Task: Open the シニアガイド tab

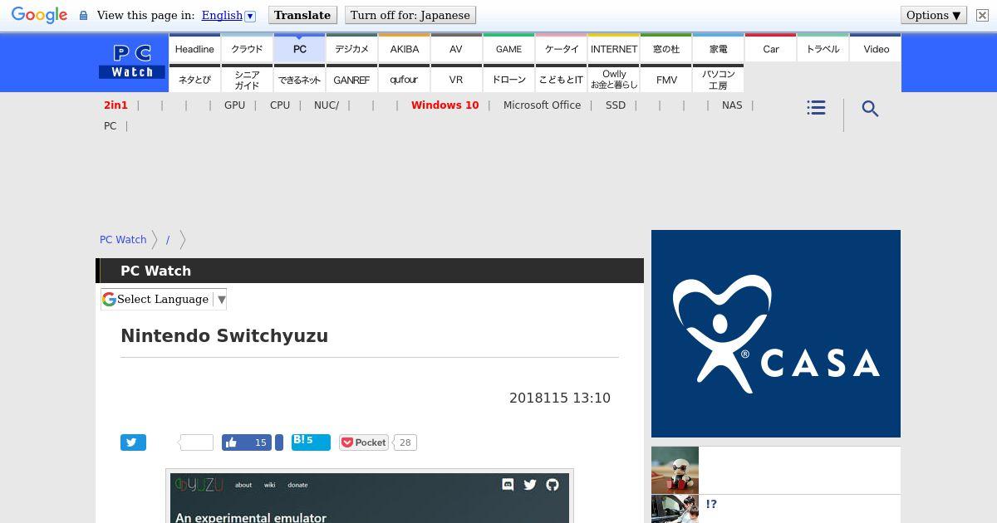Action: click(x=247, y=79)
